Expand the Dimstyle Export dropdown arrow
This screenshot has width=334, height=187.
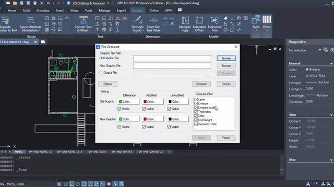pos(143,31)
